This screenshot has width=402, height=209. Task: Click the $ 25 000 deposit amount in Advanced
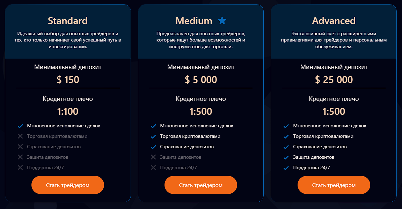334,80
